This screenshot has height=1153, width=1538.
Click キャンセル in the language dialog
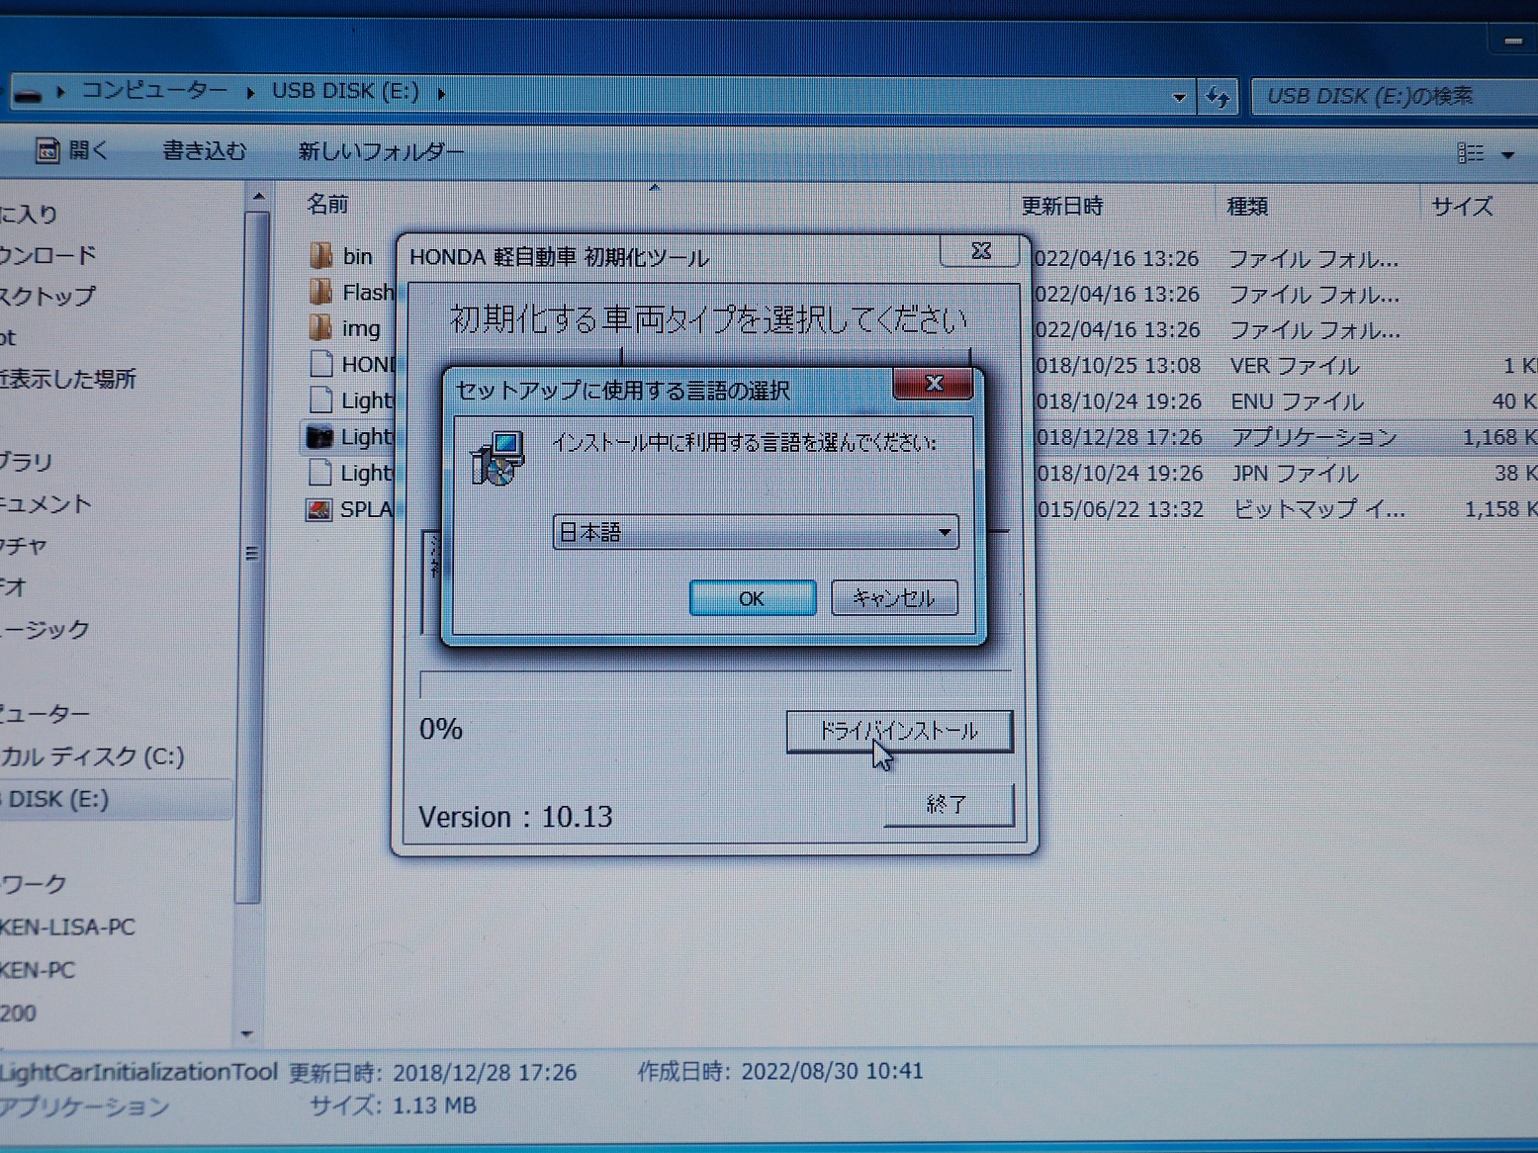pos(894,598)
